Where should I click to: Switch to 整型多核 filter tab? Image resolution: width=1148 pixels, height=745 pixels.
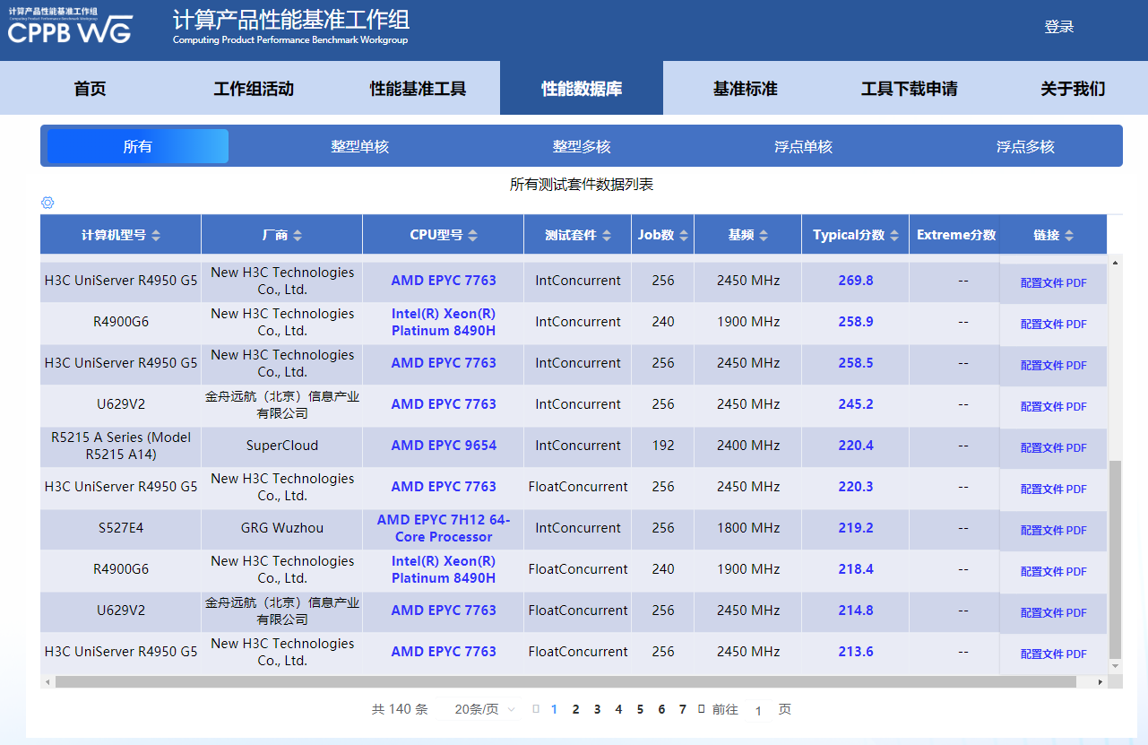tap(582, 146)
